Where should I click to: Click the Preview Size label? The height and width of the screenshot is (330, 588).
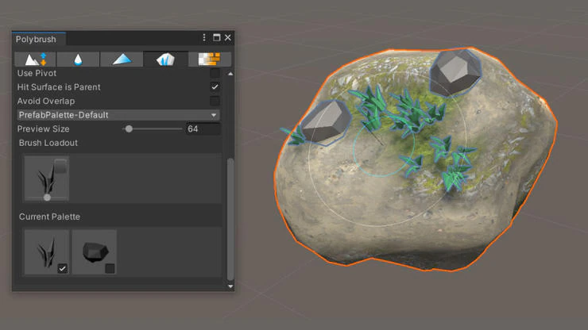pyautogui.click(x=44, y=129)
